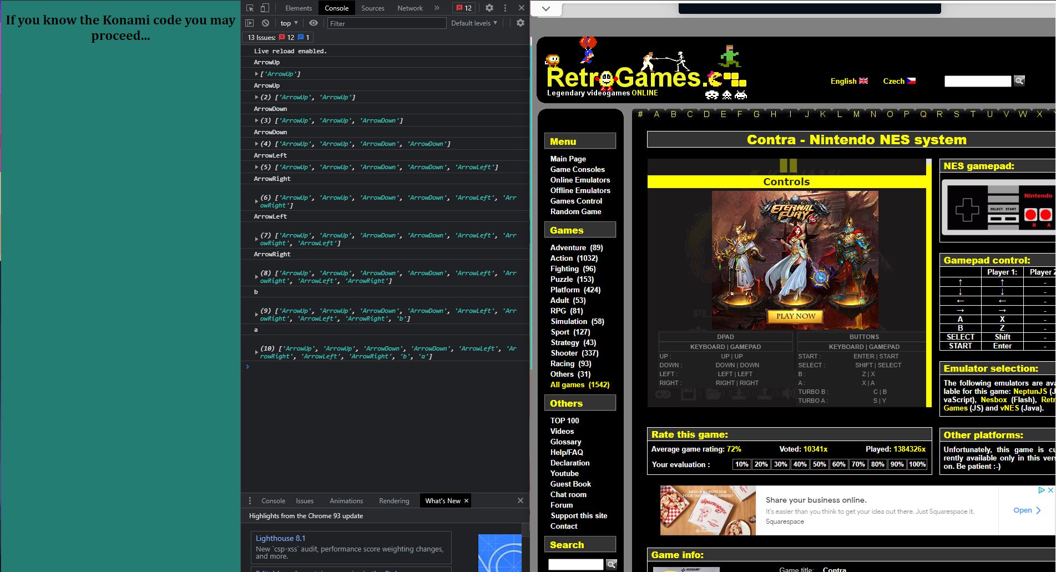Open the Rendering drawer tab
This screenshot has height=572, width=1056.
coord(394,500)
